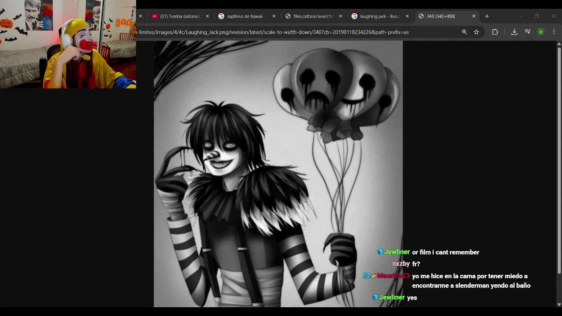Click the globe favicon on catbox tab

click(x=288, y=16)
